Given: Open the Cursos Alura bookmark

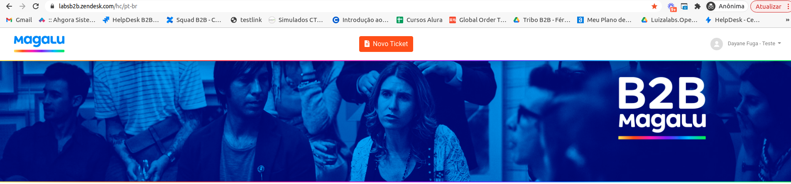Looking at the screenshot, I should click(x=419, y=20).
